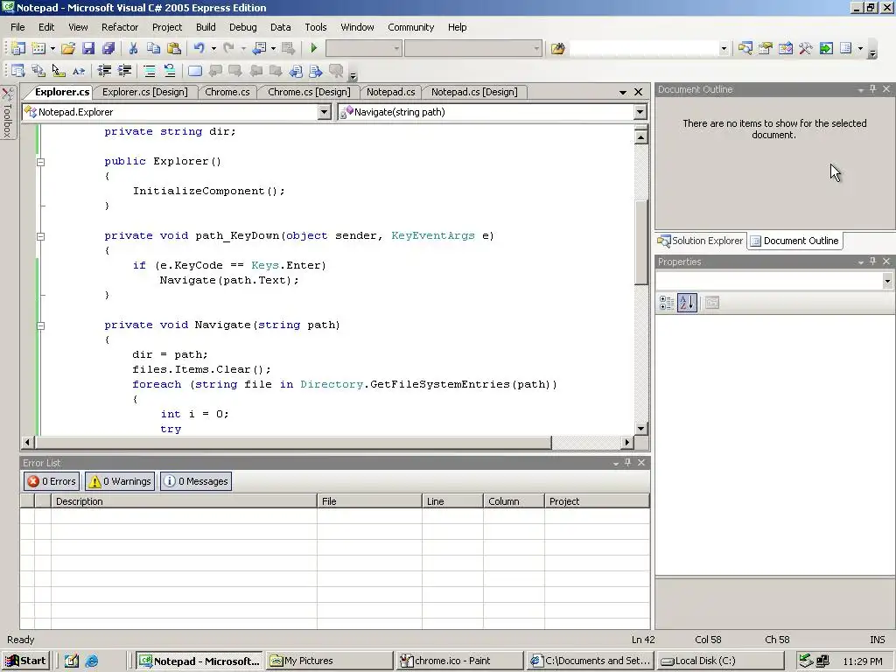
Task: Increase line indent with toolbar icon
Action: 124,71
